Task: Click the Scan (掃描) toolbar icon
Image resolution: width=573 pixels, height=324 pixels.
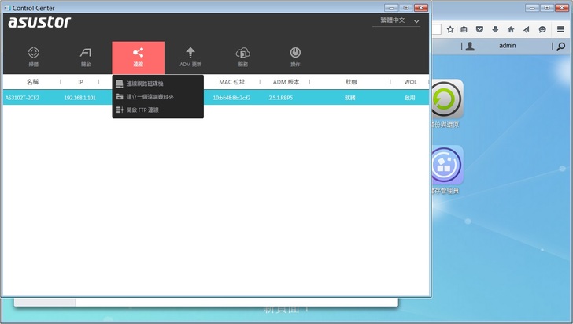Action: (x=33, y=53)
